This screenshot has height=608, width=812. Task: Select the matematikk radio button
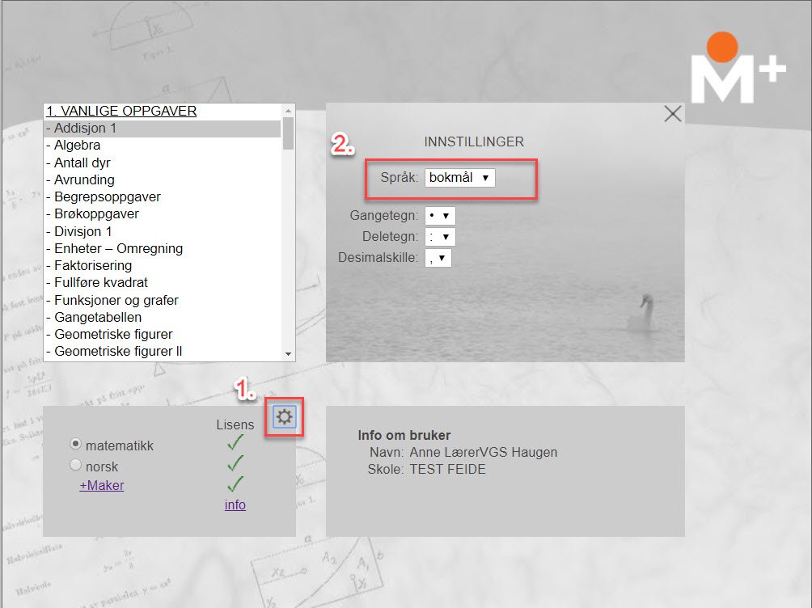pos(76,445)
